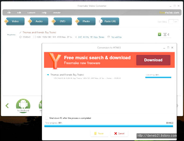
Task: Pause the conversion
Action: click(99, 133)
